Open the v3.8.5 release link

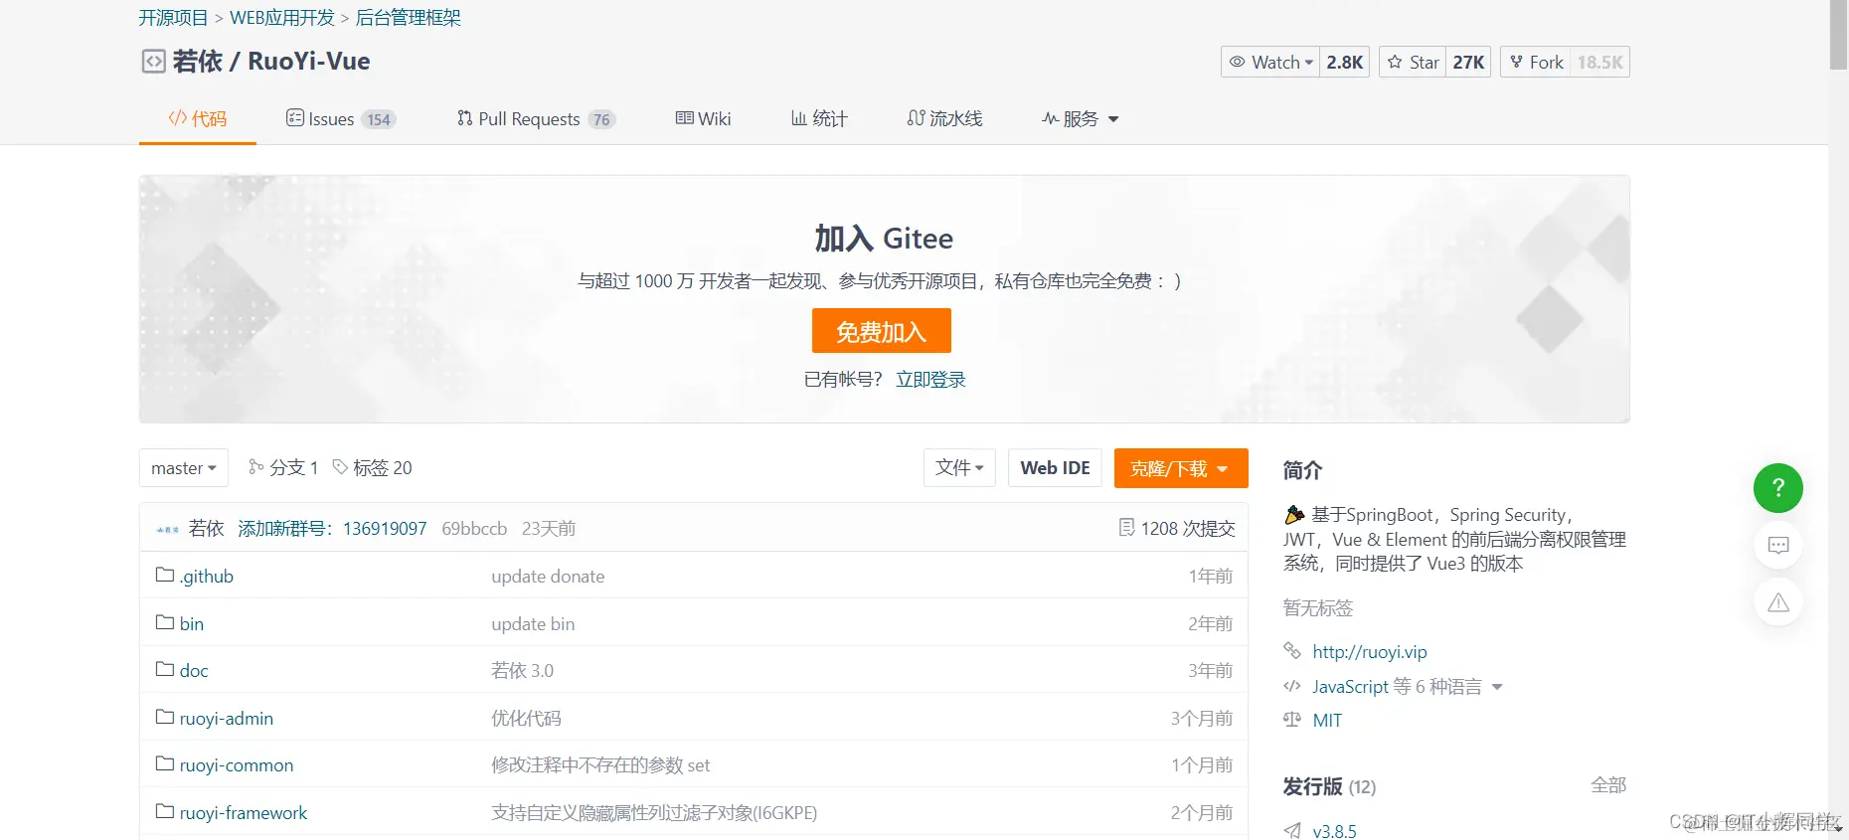click(x=1334, y=831)
